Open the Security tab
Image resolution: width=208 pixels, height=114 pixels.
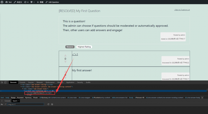[80, 82]
